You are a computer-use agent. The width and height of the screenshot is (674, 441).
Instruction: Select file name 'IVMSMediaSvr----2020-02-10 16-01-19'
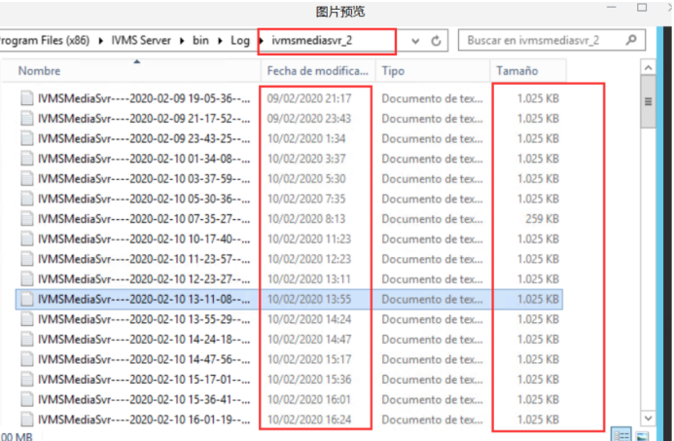144,420
